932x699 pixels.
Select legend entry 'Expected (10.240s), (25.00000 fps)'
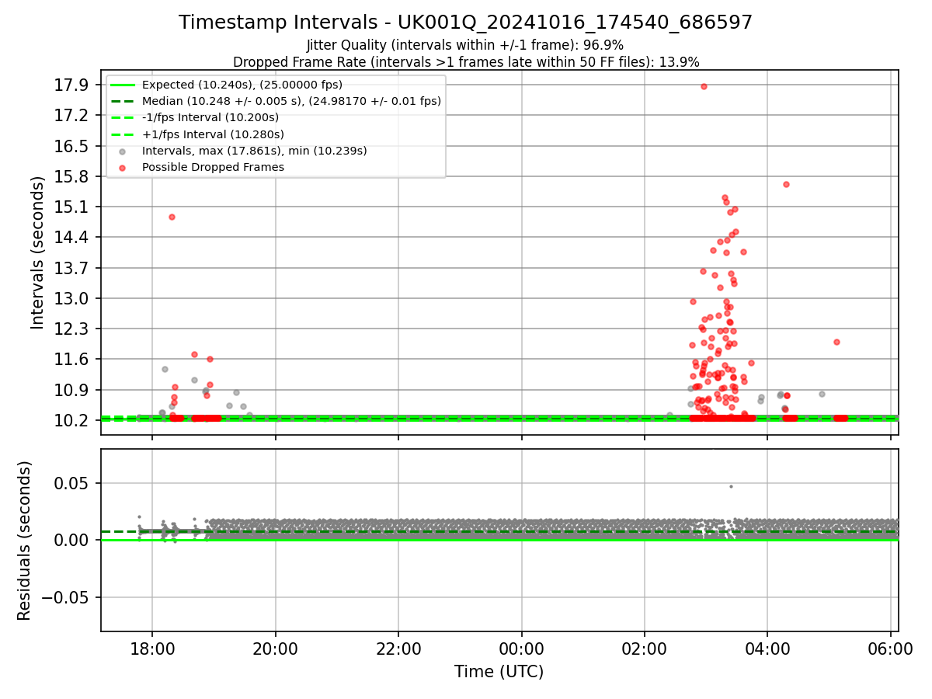pos(242,85)
